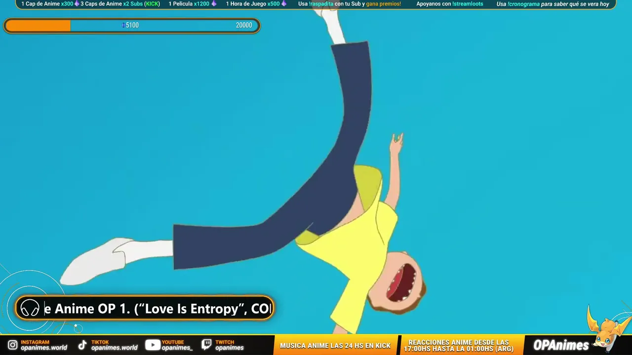632x355 pixels.
Task: Click '1 Hora de Juego x500' text
Action: [253, 4]
